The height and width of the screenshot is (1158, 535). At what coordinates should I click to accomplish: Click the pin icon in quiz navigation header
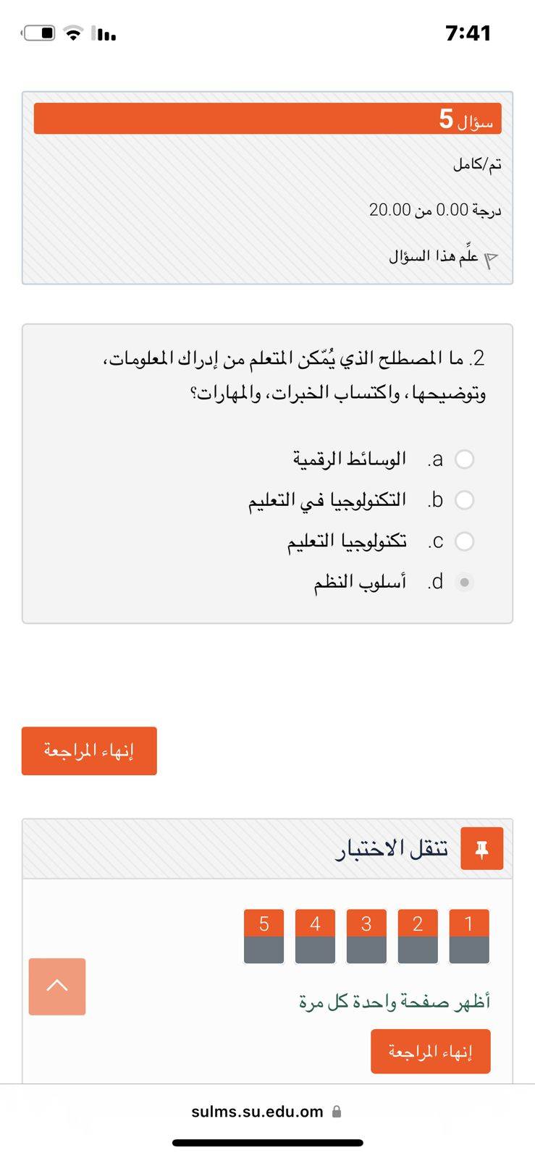coord(481,849)
